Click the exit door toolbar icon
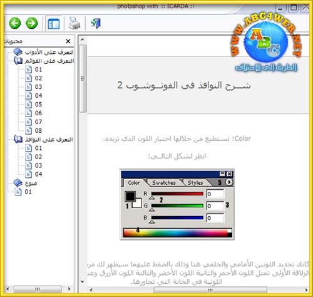This screenshot has height=297, width=313. pyautogui.click(x=96, y=23)
